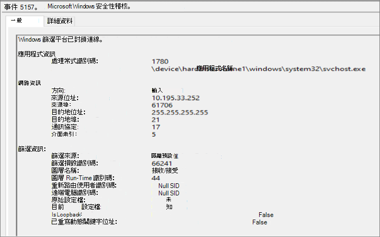Screen dimensions: 380x237
Task: Click the Is Loopback label
Action: click(66, 214)
